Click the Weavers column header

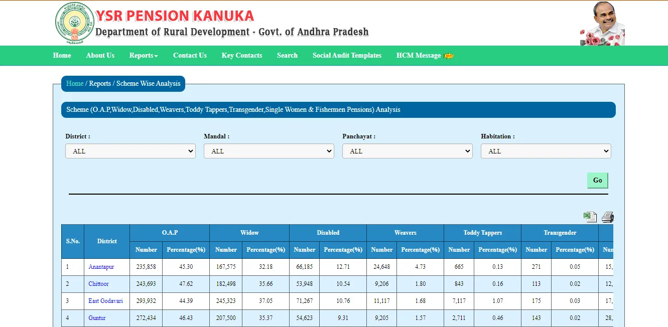(406, 233)
